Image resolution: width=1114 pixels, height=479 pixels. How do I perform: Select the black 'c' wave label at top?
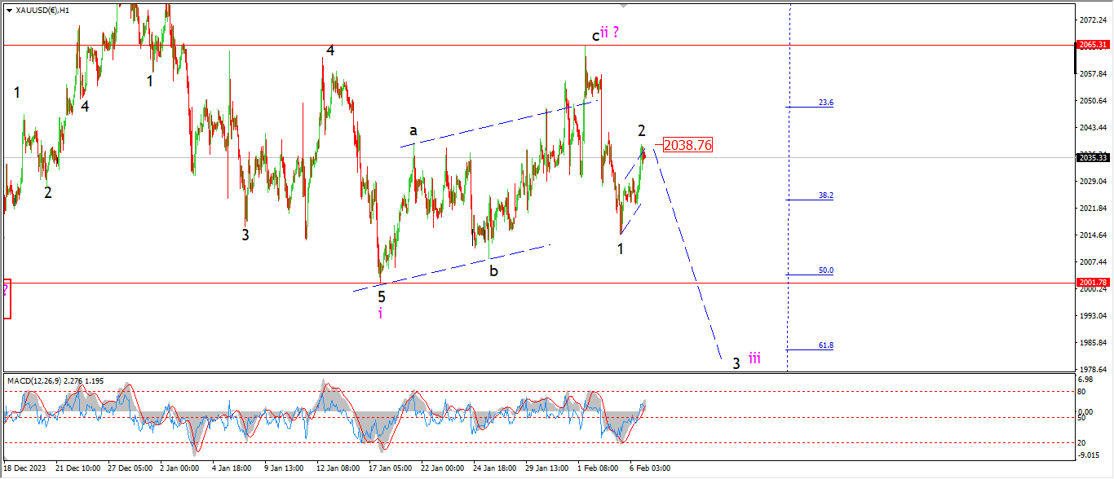[595, 36]
